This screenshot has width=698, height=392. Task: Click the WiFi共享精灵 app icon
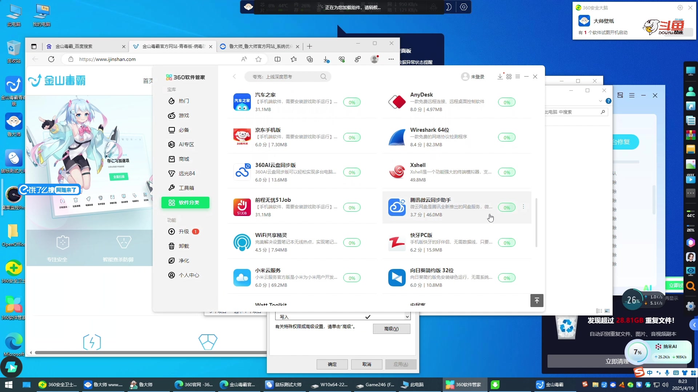pos(242,242)
